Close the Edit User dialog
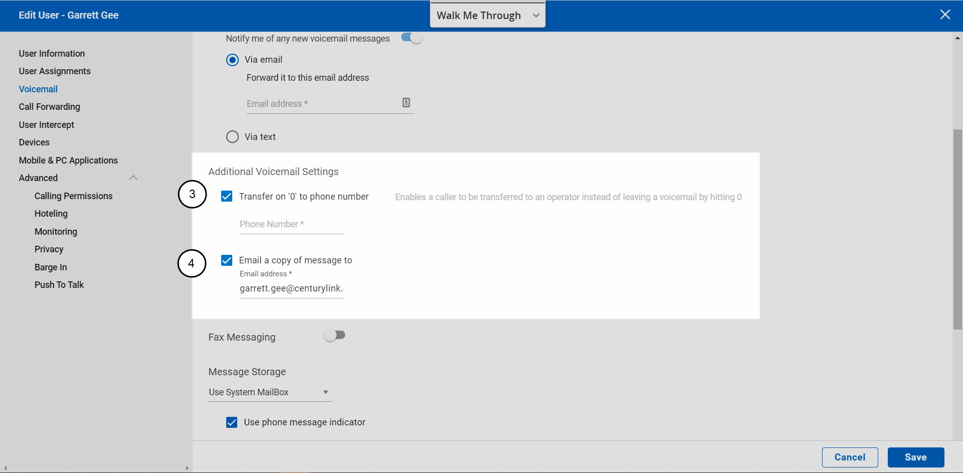This screenshot has width=963, height=473. 945,15
